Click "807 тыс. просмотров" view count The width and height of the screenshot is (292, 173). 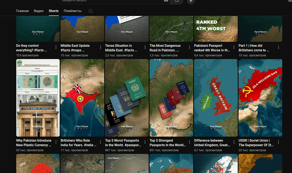coord(119,150)
